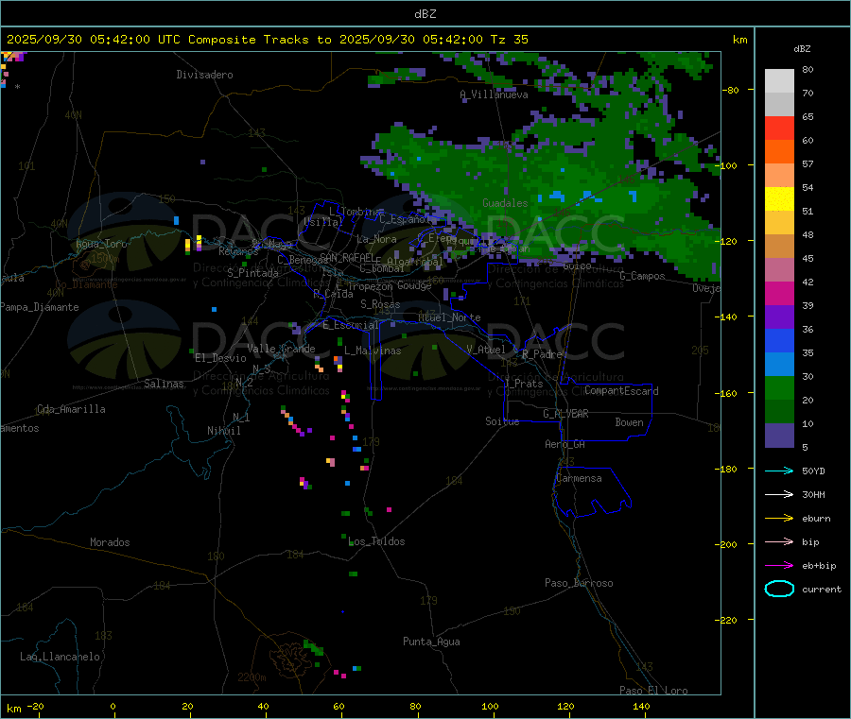This screenshot has height=719, width=851.
Task: Click the 'Pampa_Diamante' map label
Action: click(x=40, y=307)
